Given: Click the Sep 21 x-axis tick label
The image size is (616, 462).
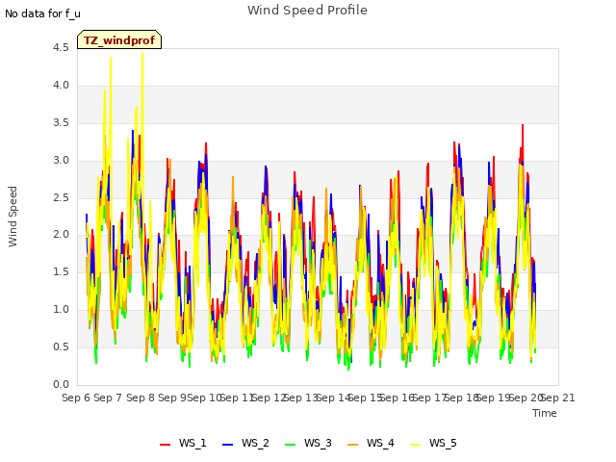Looking at the screenshot, I should (x=558, y=398).
